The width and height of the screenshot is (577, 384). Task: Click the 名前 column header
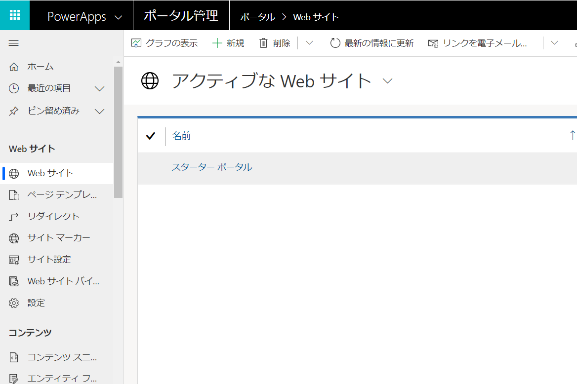(x=181, y=136)
